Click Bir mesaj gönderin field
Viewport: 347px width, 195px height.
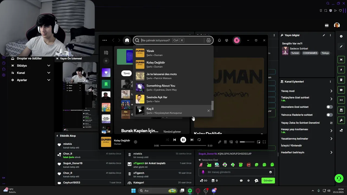click(x=237, y=172)
